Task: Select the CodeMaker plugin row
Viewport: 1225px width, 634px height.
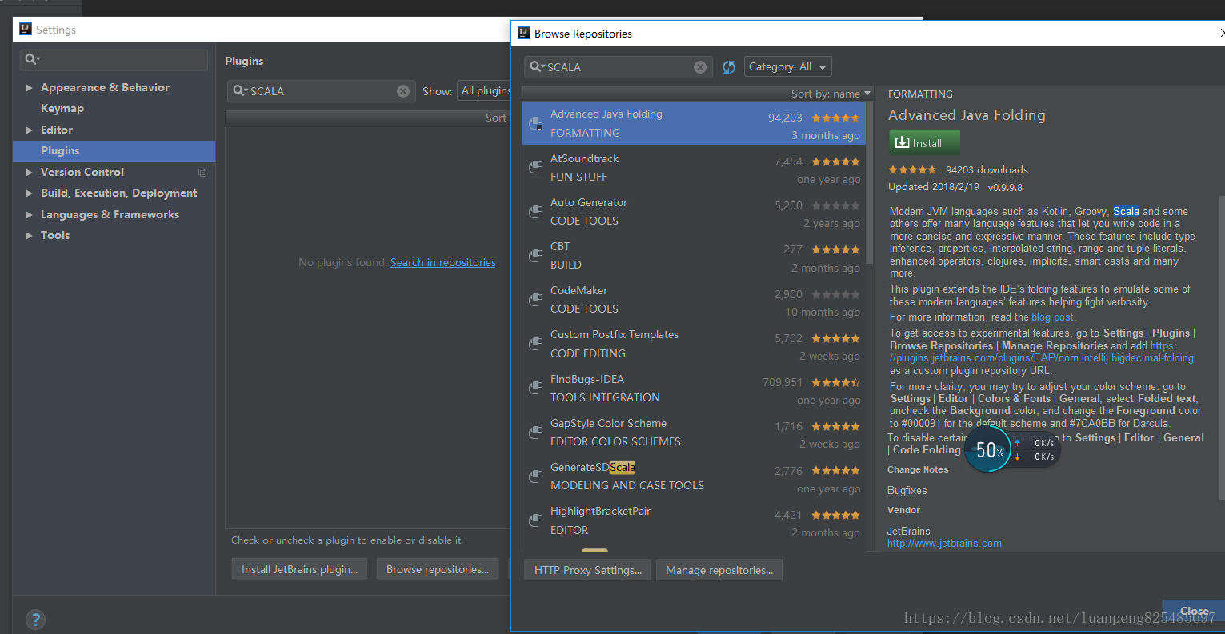Action: tap(694, 300)
